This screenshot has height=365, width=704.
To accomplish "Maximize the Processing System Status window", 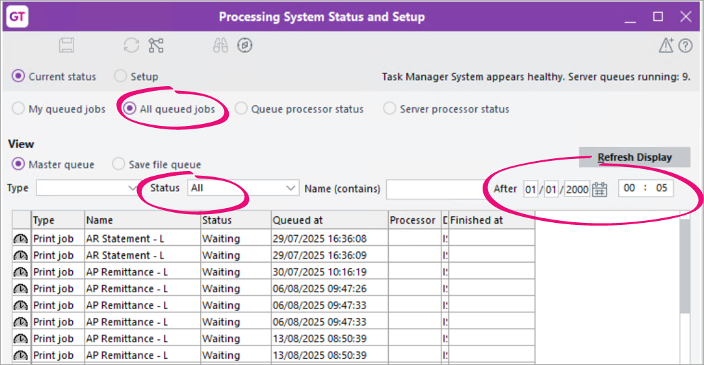I will pos(657,17).
